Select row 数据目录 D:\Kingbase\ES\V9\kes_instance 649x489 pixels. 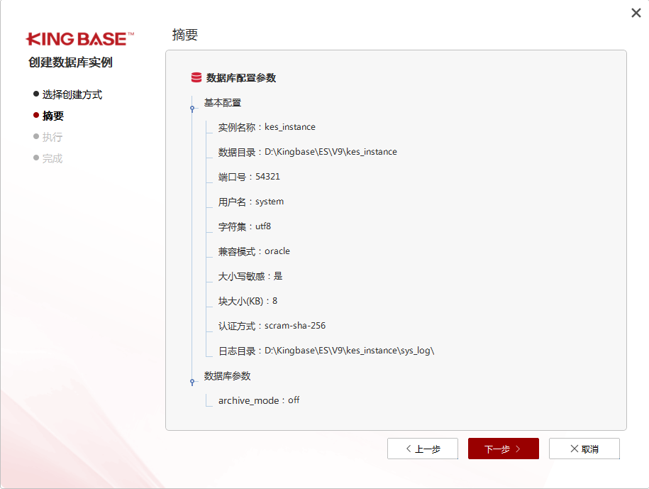point(308,152)
